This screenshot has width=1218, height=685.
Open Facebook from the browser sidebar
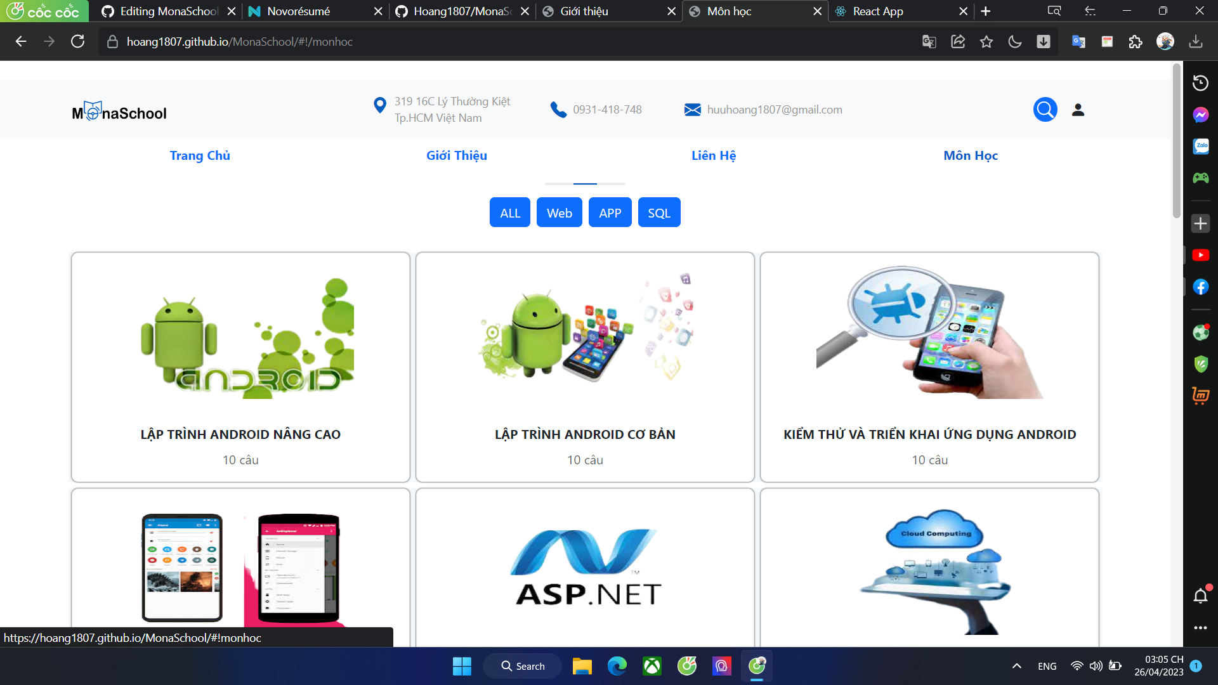1200,287
